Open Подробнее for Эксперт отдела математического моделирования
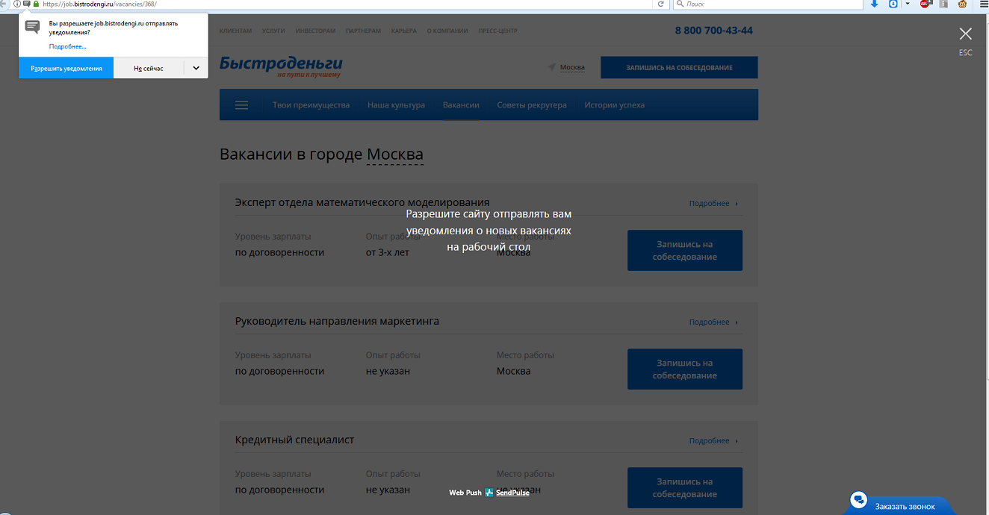 pos(713,203)
